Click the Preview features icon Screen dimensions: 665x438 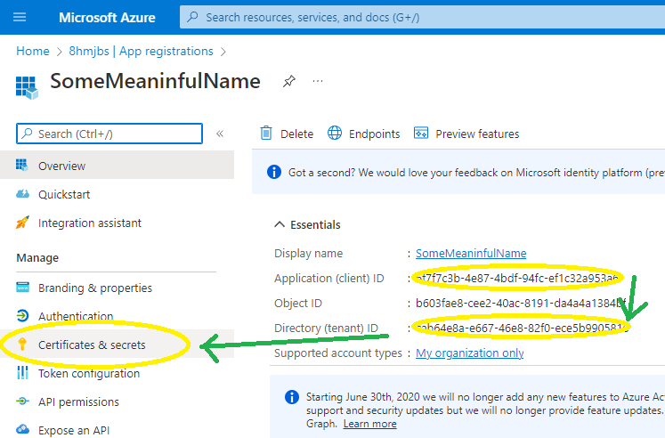(x=421, y=133)
